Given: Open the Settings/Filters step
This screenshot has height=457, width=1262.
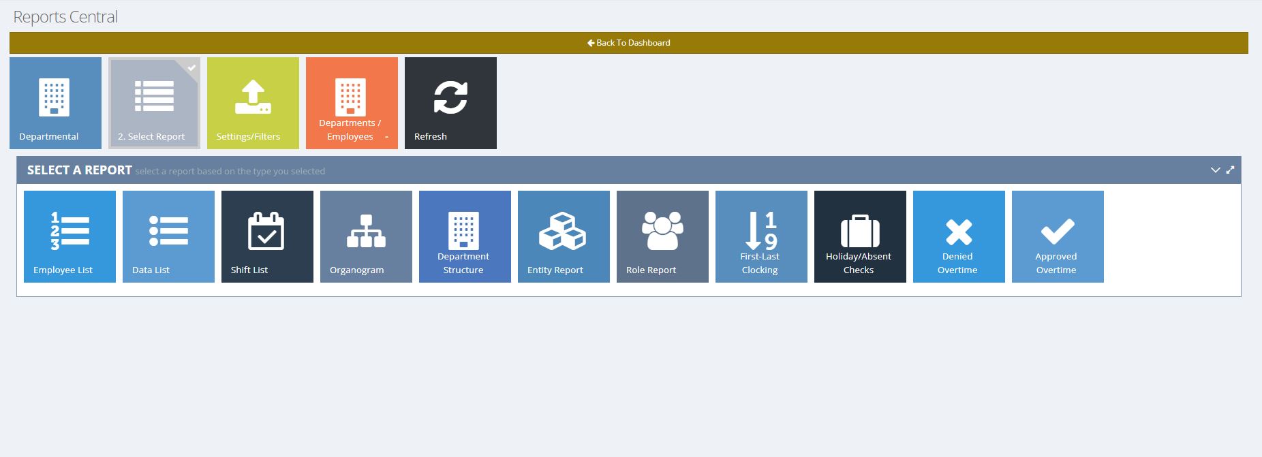Looking at the screenshot, I should [253, 103].
